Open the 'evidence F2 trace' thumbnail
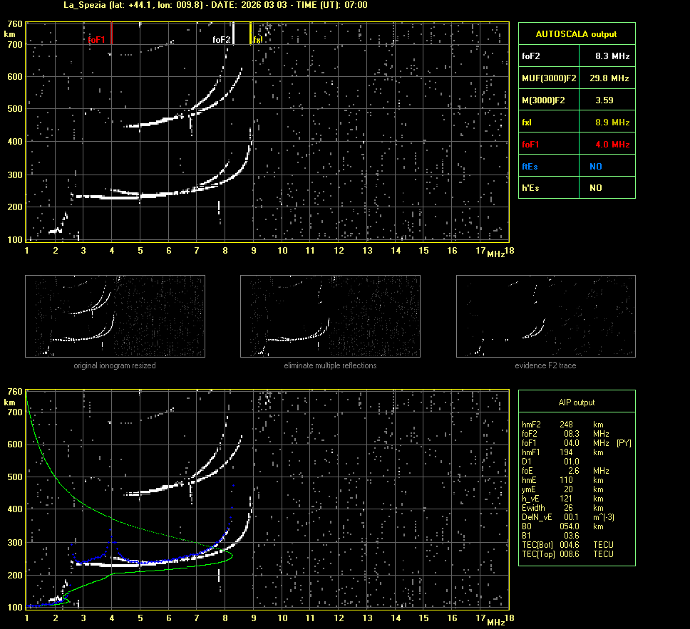The width and height of the screenshot is (690, 629). click(545, 316)
